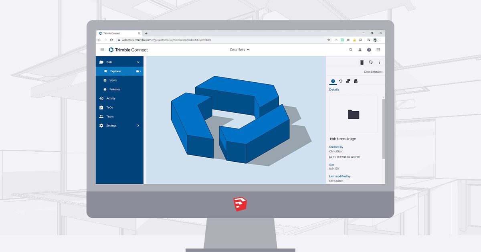Collapse the Data section chevron
481x252 pixels.
click(138, 62)
